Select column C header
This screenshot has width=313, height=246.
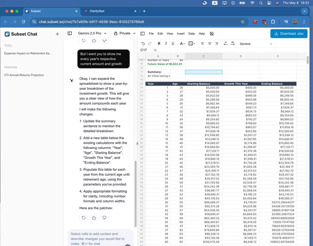pyautogui.click(x=203, y=56)
